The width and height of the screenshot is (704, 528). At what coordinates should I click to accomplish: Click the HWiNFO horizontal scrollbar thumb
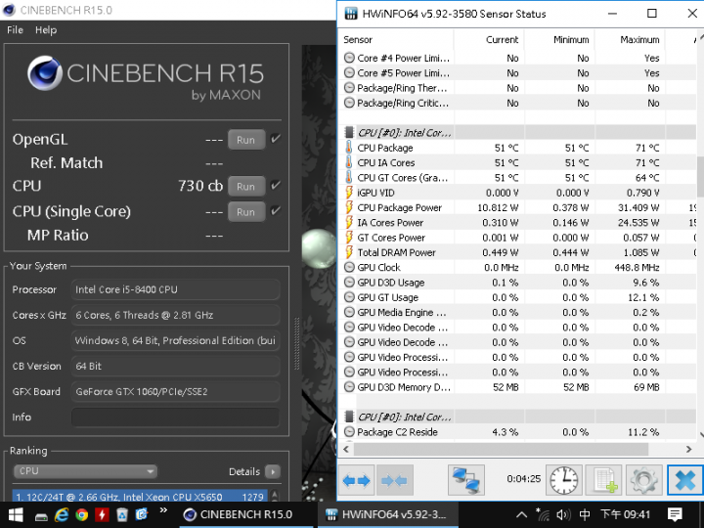(x=501, y=449)
